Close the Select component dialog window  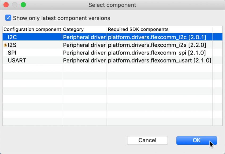[6, 5]
